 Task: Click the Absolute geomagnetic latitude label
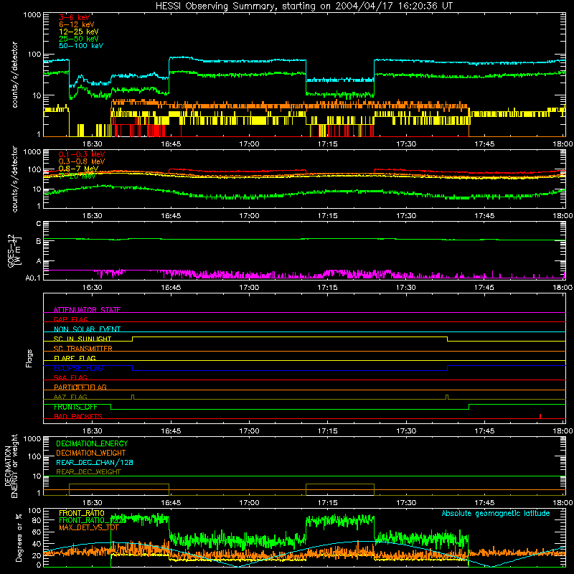(496, 513)
